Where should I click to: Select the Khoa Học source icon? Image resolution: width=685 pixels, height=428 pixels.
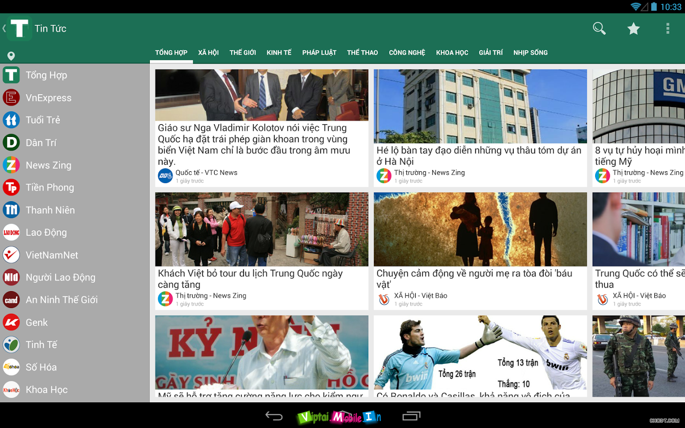11,389
